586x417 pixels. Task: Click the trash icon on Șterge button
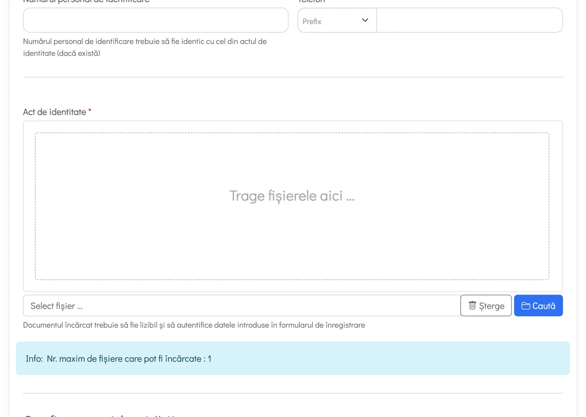click(472, 305)
